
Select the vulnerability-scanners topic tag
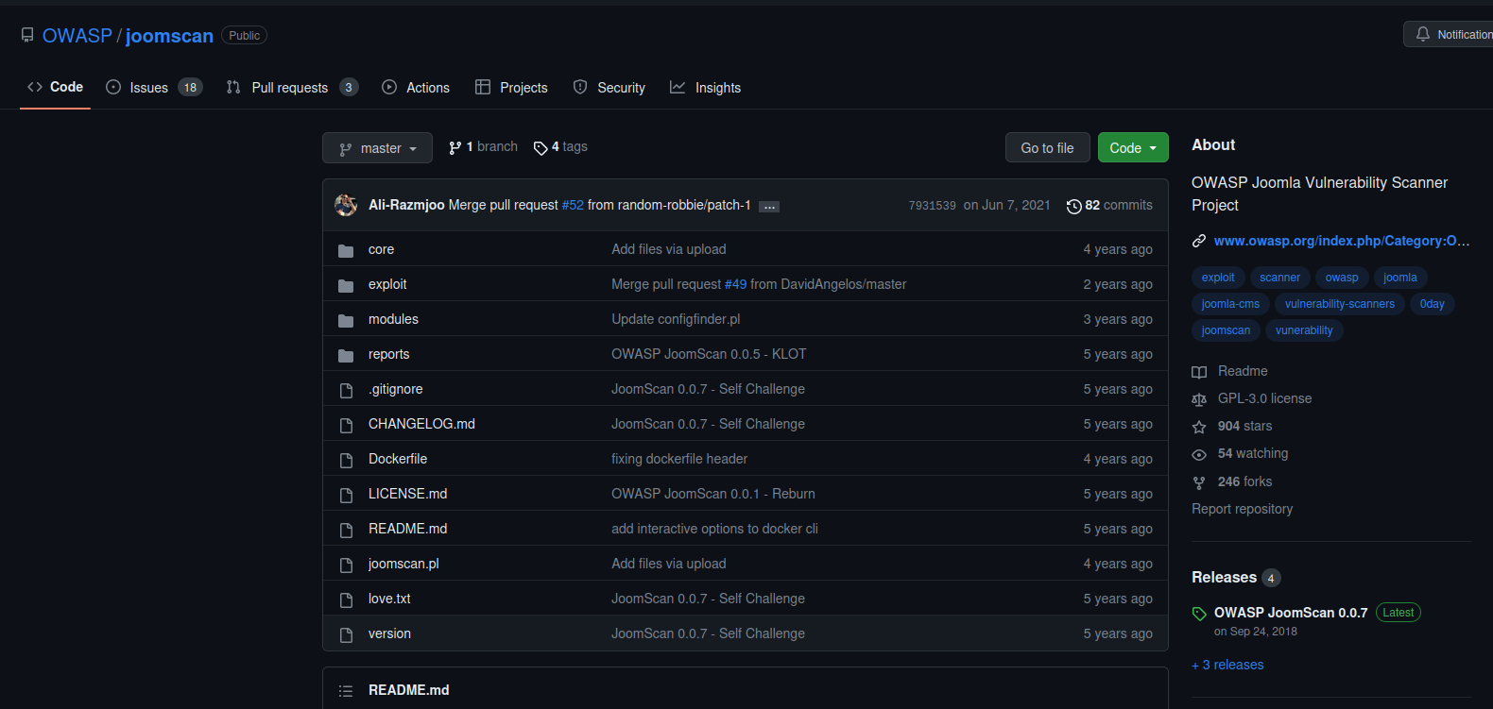1339,304
